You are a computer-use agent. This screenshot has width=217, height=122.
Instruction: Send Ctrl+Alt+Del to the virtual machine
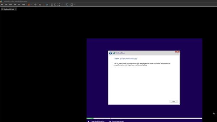tap(35, 4)
